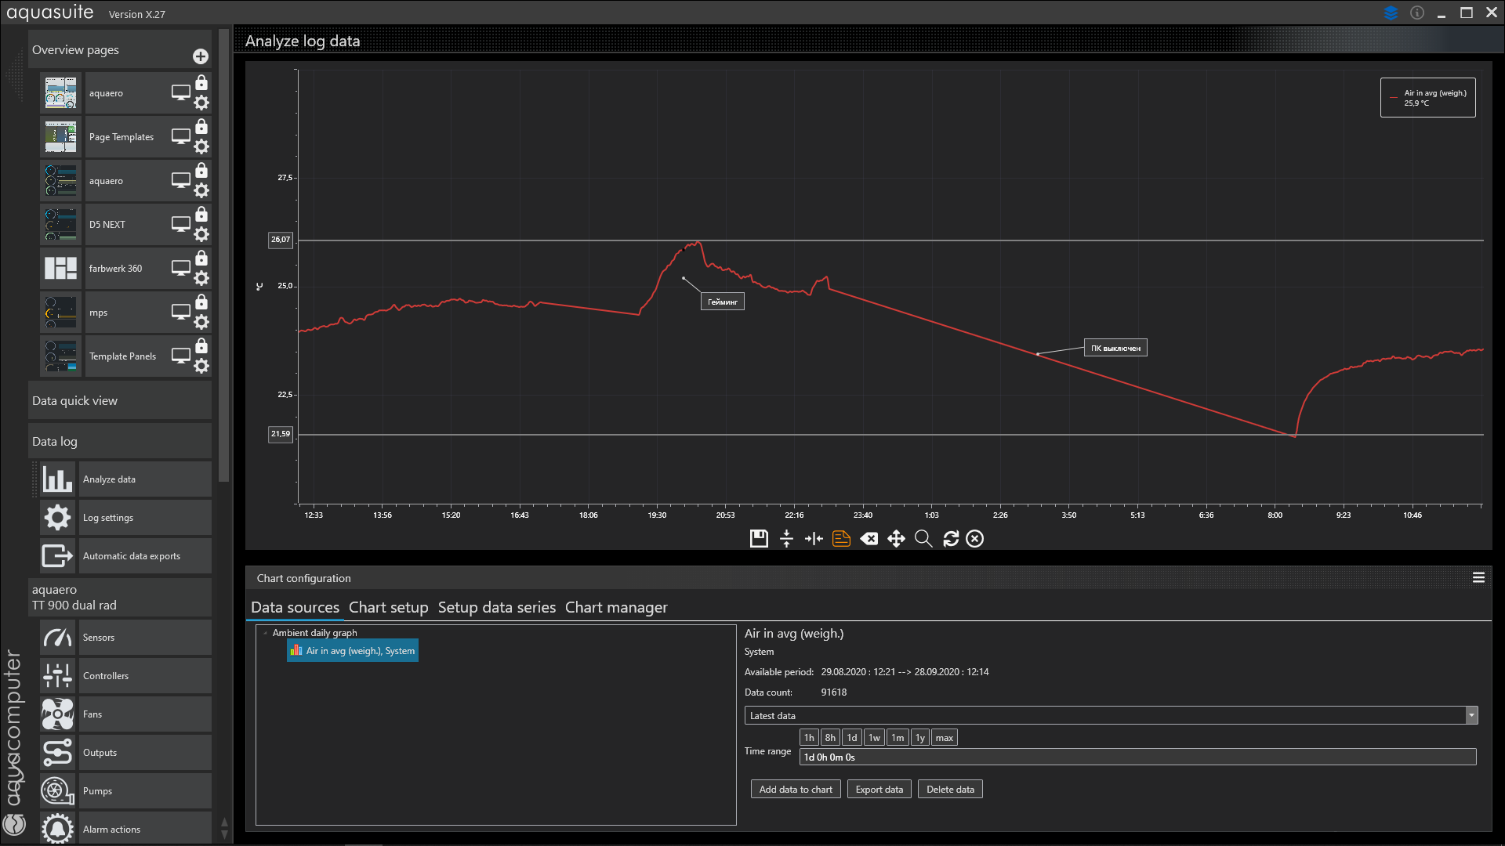Toggle the lock on the farbwerk 360 page
The image size is (1505, 846).
[201, 258]
